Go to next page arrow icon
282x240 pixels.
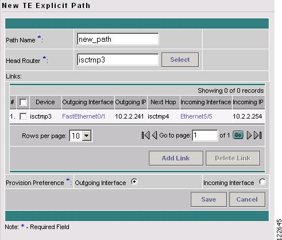249,135
